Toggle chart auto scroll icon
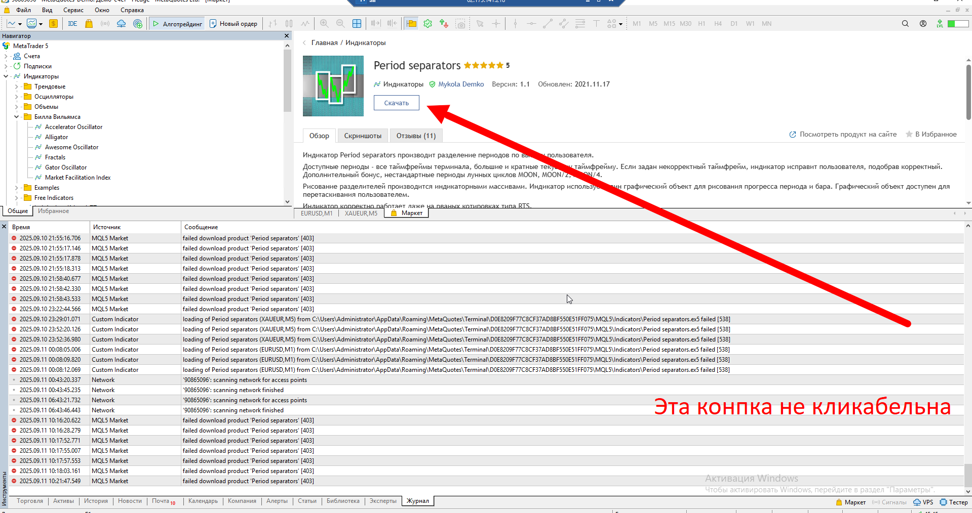 click(x=376, y=23)
